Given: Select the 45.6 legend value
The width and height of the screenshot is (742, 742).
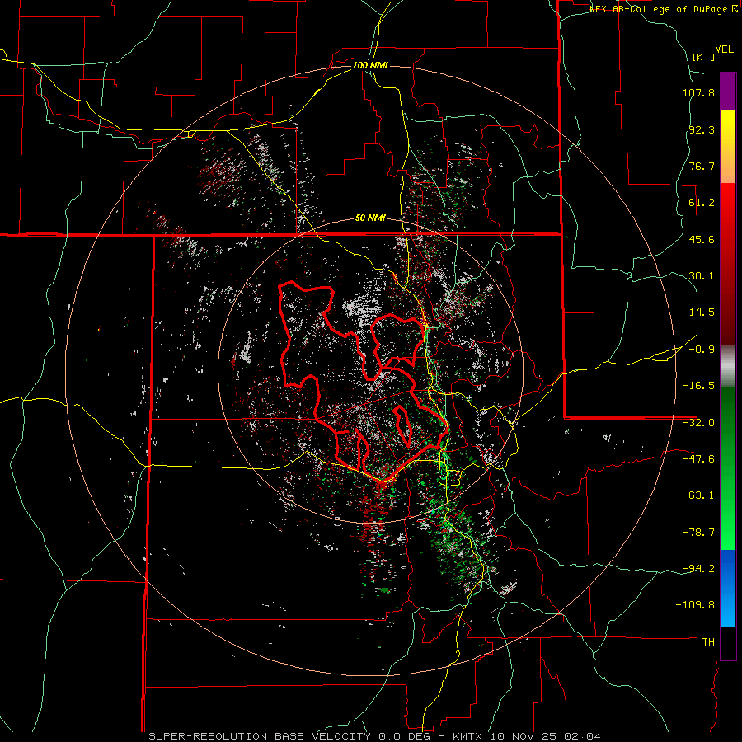Looking at the screenshot, I should [x=702, y=239].
